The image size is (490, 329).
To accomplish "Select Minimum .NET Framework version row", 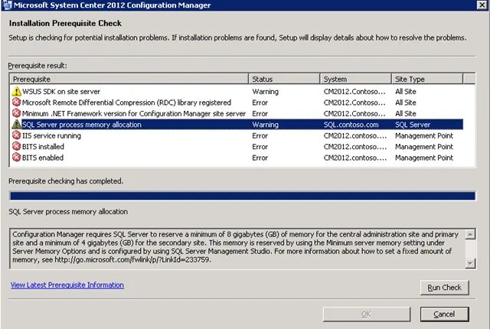I will tap(237, 113).
